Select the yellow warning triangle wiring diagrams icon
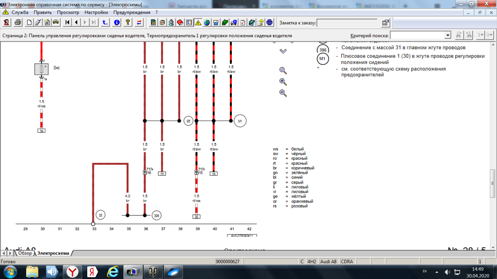This screenshot has width=497, height=279. click(x=198, y=23)
